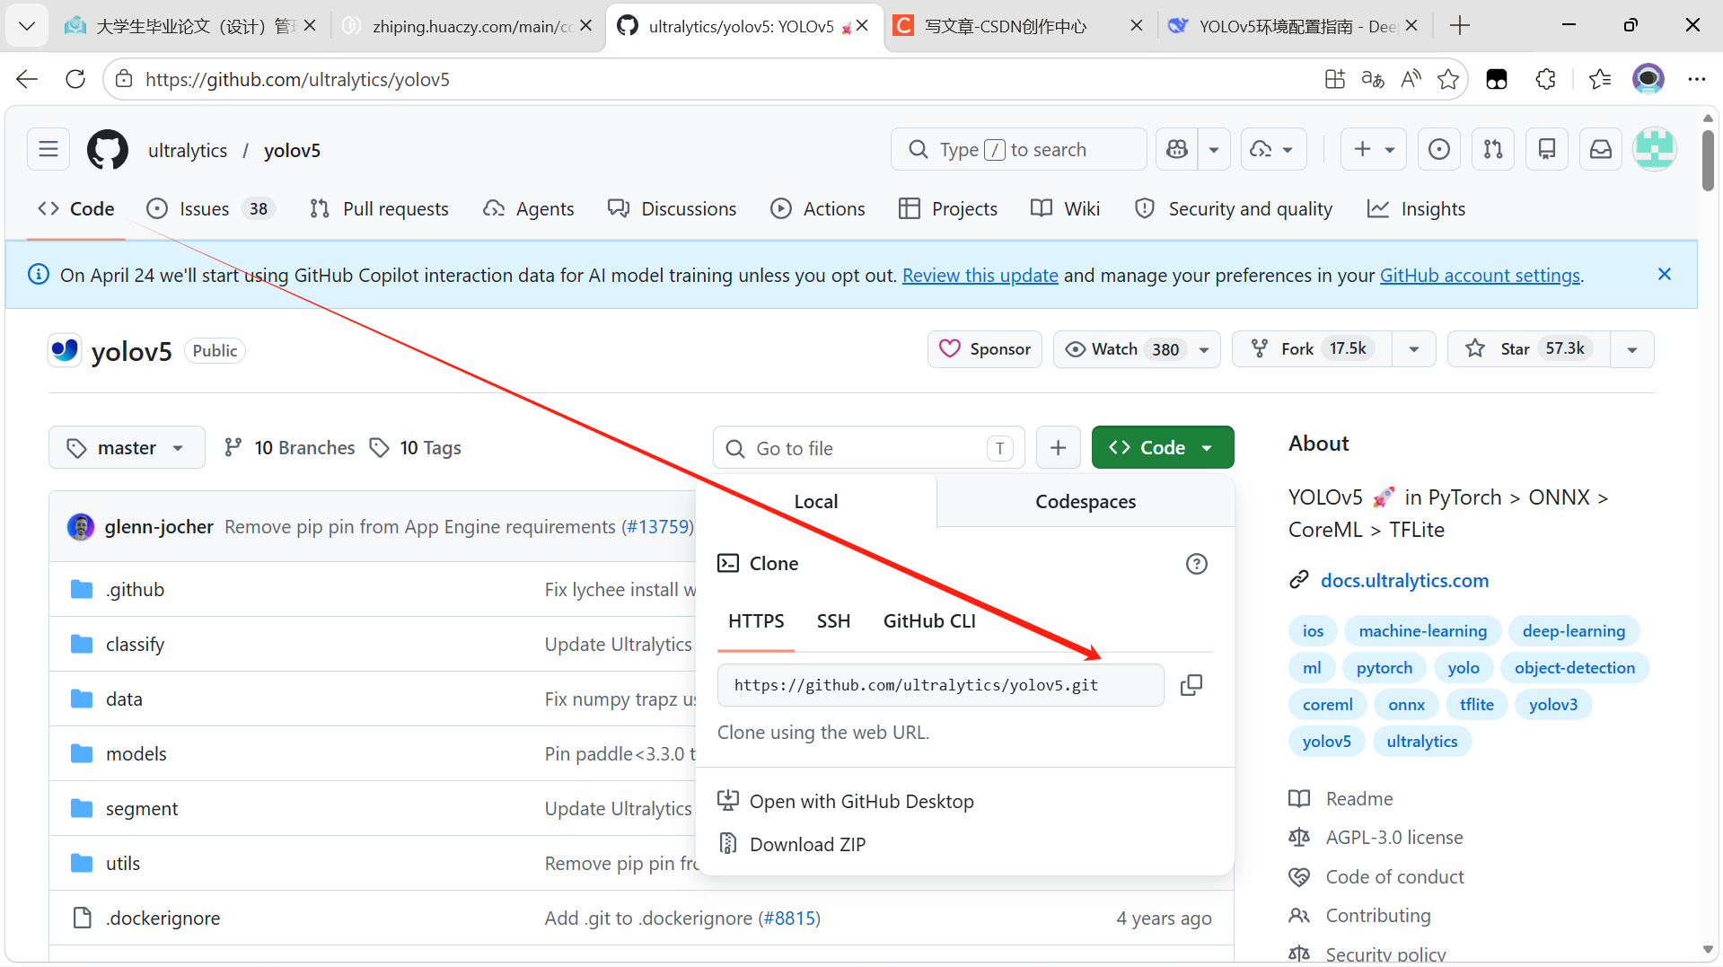Click the clone help question mark icon

1196,564
